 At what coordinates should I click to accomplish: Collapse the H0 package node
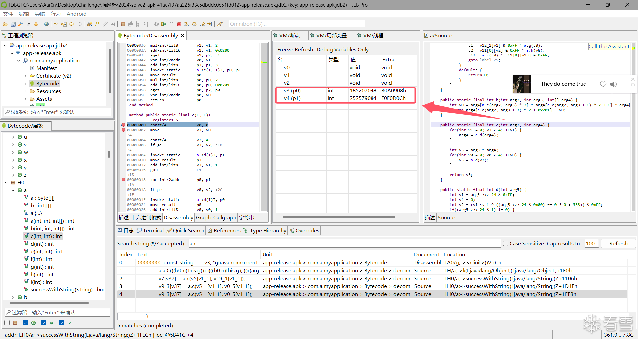(6, 183)
